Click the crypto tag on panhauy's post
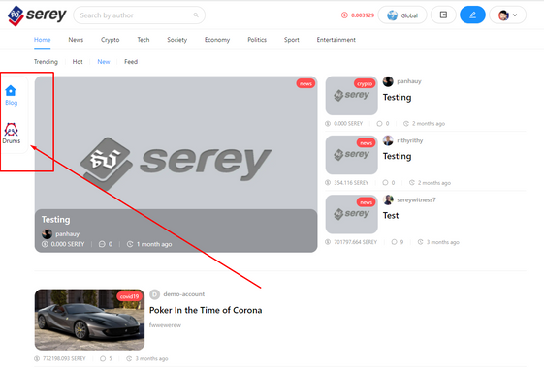The height and width of the screenshot is (368, 544). [365, 83]
